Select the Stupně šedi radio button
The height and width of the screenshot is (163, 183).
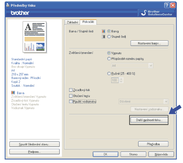[x=109, y=37]
